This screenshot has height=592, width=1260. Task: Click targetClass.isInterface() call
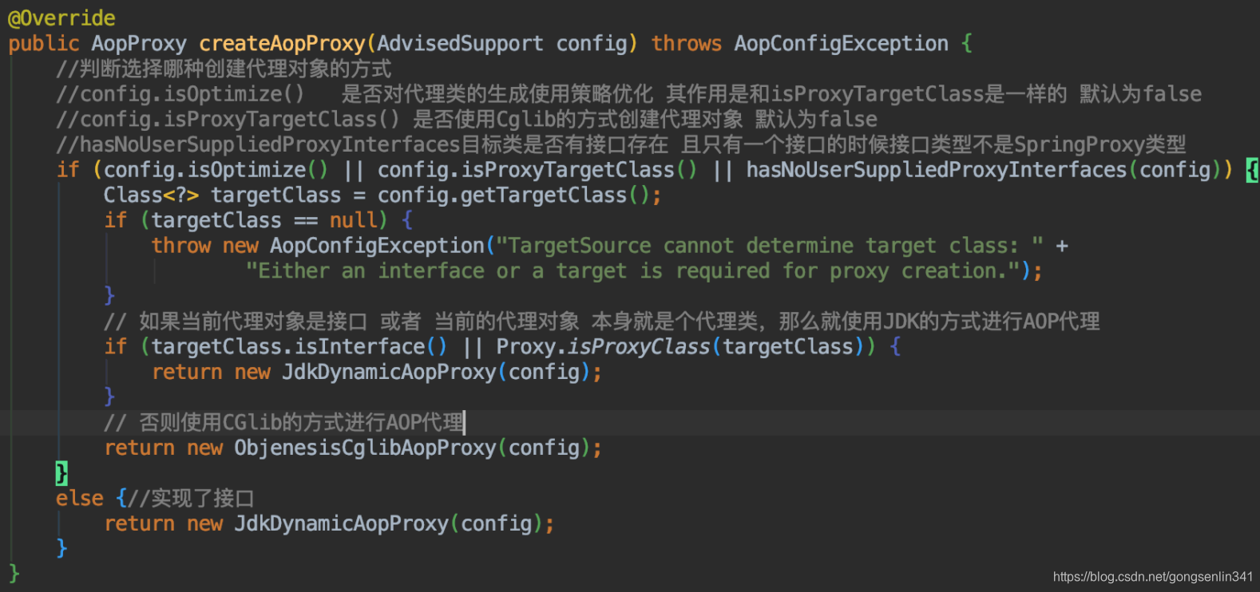299,347
